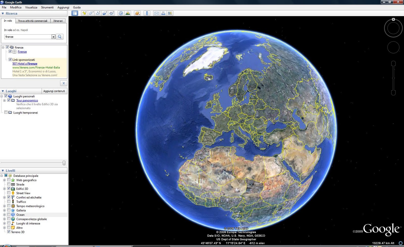Disable the Edifici 3D layer checkbox
The height and width of the screenshot is (247, 404).
(9, 188)
